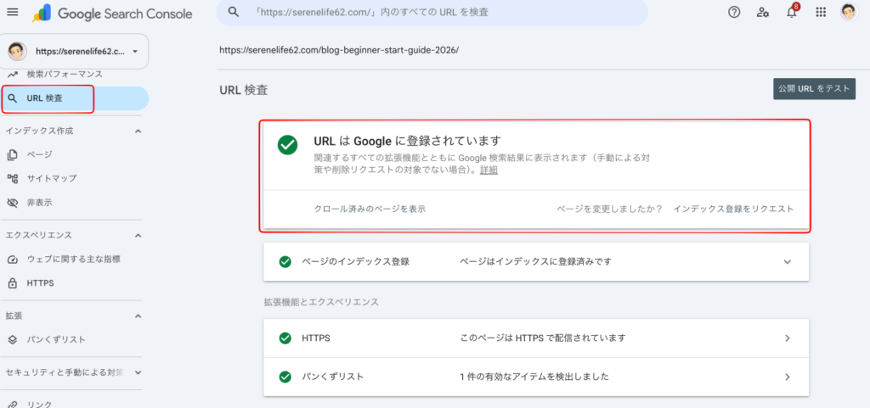Image resolution: width=870 pixels, height=408 pixels.
Task: Click the sitemap tree icon in sidebar
Action: (x=12, y=178)
